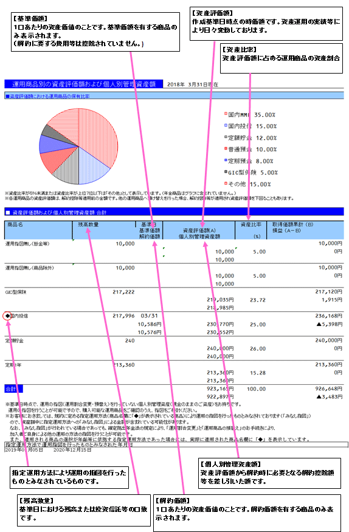Screen dimensions: 349x532
Task: Click the asset ratio 23.72
Action: 258,300
